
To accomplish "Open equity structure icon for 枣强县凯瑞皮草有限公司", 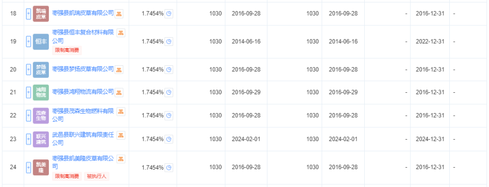I will tap(119, 14).
